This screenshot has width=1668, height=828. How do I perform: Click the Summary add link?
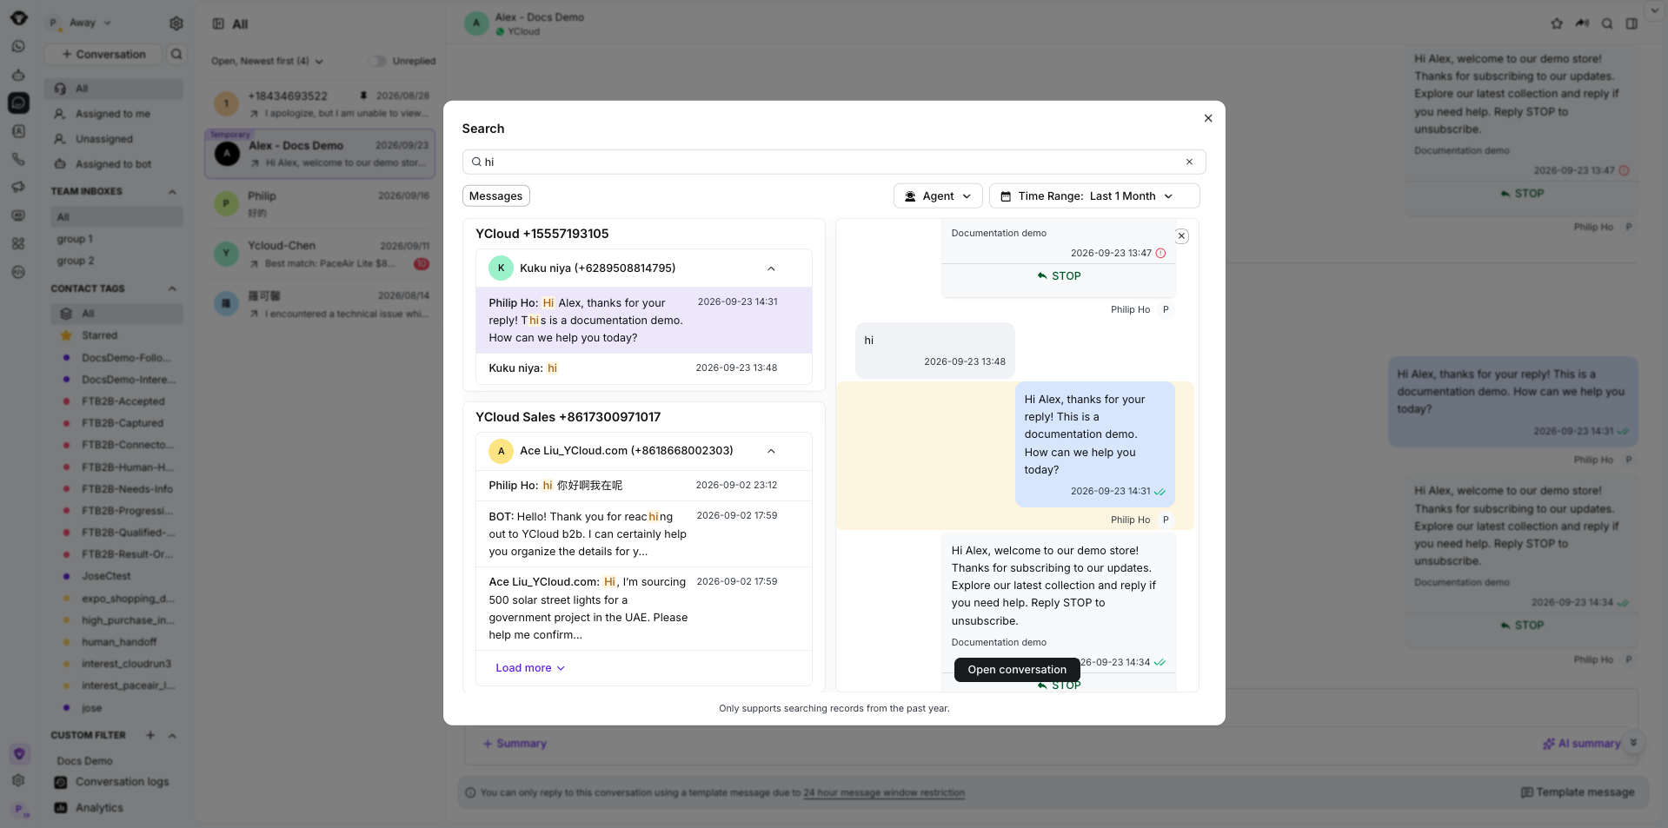point(515,744)
